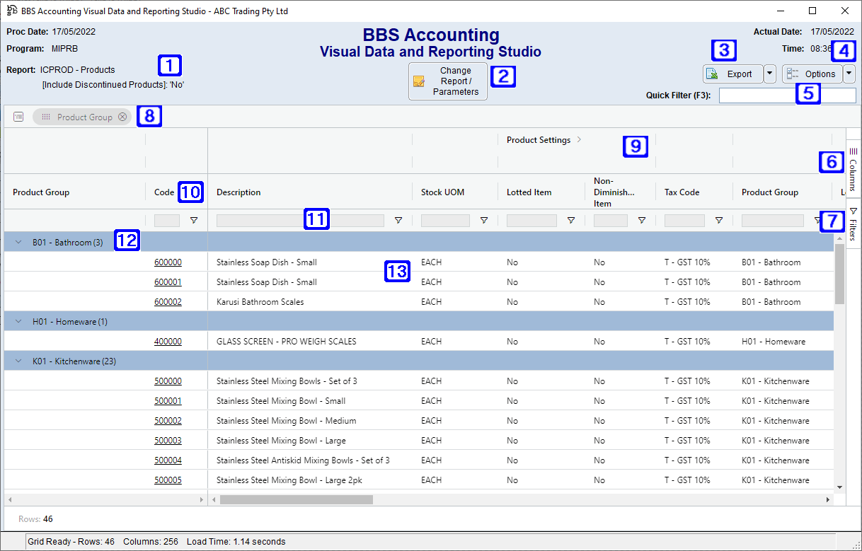
Task: Remove the Product Group grouping chip
Action: [122, 116]
